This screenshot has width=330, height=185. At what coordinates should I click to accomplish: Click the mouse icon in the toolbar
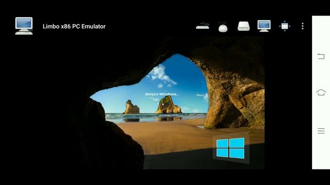[223, 27]
